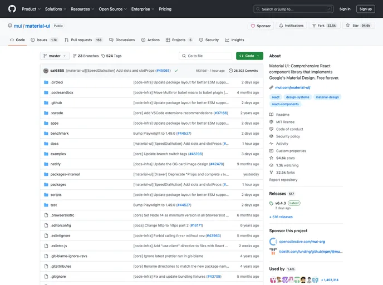Click the bell icon for Notifications
Viewport: 383px width, 285px height.
[x=281, y=26]
